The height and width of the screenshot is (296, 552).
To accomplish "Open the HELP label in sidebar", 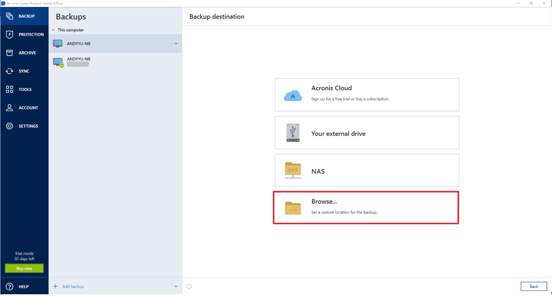I will (x=23, y=286).
